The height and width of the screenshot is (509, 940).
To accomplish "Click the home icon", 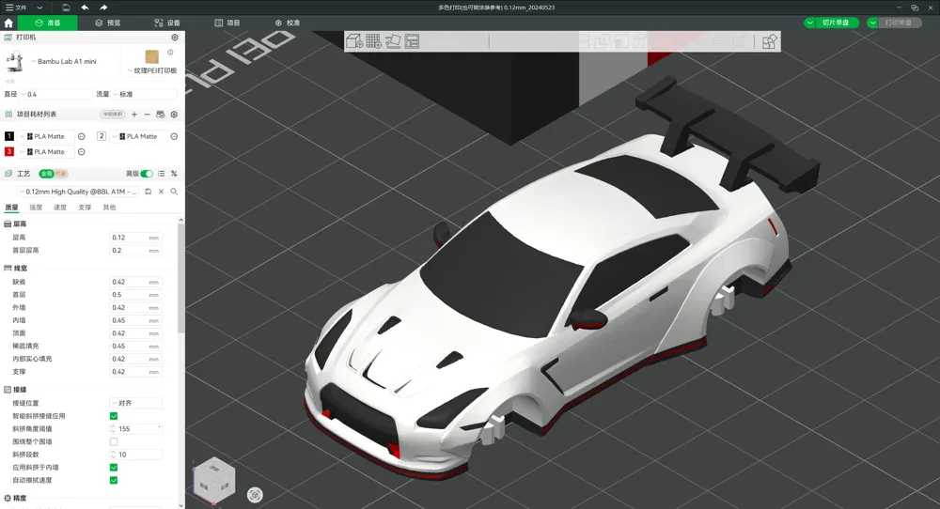I will click(x=8, y=23).
